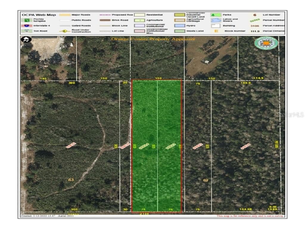Click the Proposed Road dashed line swatch
Screen dimensions: 305x229
[105, 15]
